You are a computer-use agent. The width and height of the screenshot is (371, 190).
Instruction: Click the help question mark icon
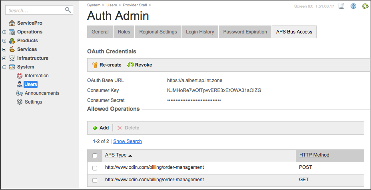[x=353, y=6]
